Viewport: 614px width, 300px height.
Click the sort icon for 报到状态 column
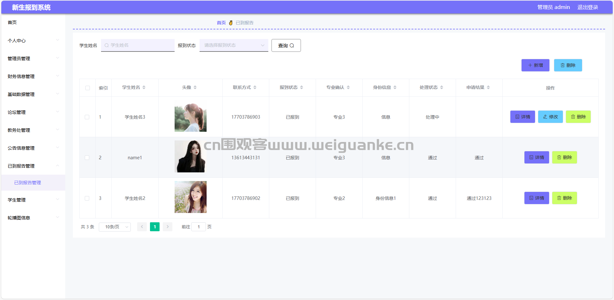click(302, 88)
